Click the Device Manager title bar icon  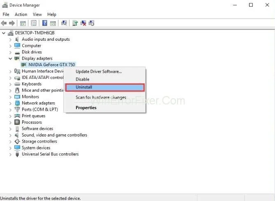(x=5, y=5)
